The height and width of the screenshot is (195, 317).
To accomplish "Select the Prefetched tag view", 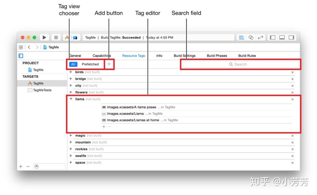I will coord(90,64).
